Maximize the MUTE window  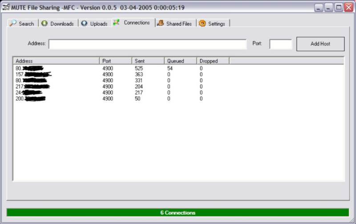coord(339,8)
